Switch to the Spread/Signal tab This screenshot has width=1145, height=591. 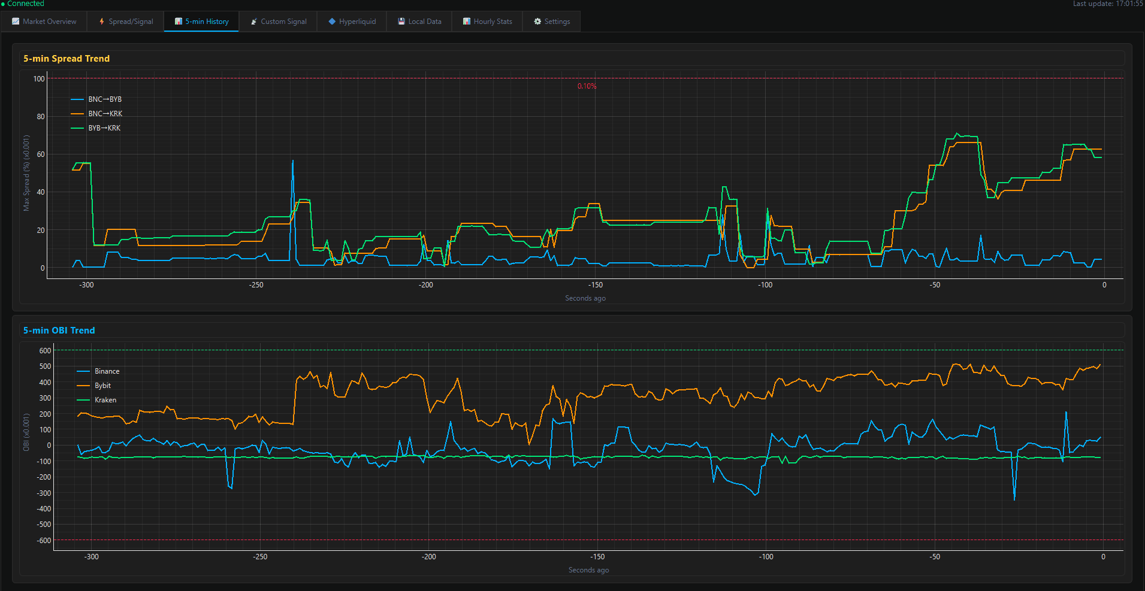click(126, 22)
